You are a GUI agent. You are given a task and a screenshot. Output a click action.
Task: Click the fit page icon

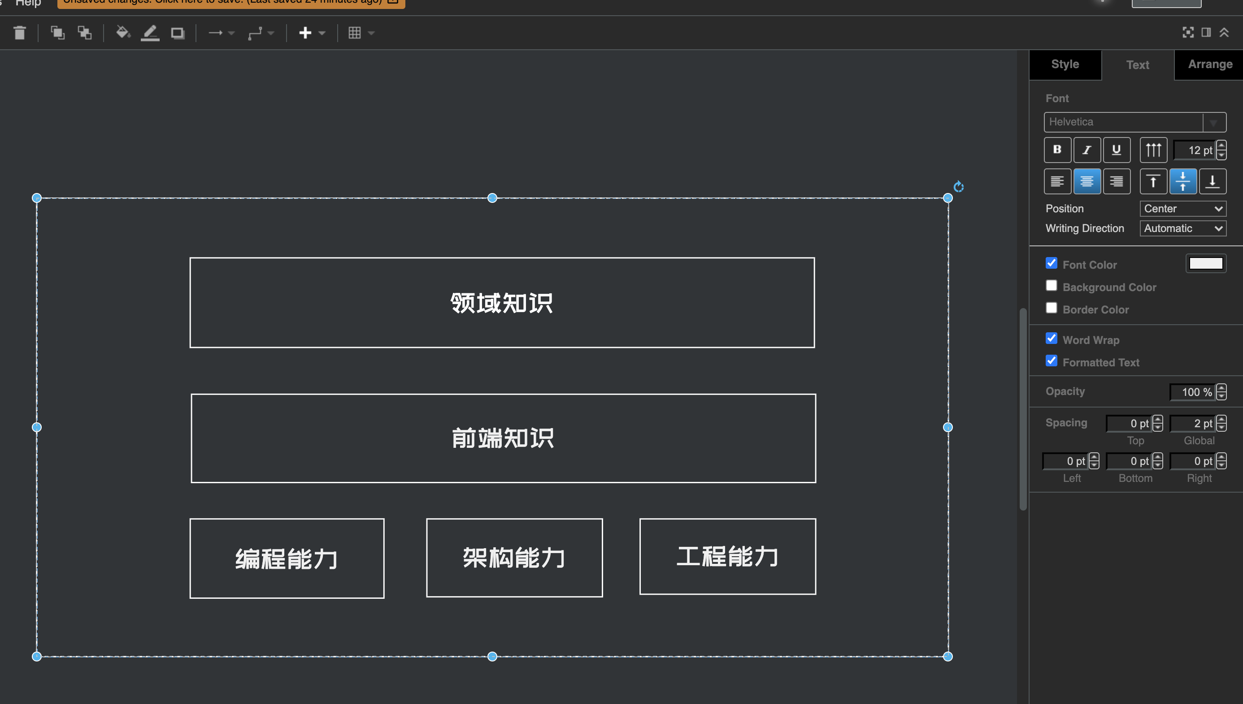click(1188, 33)
